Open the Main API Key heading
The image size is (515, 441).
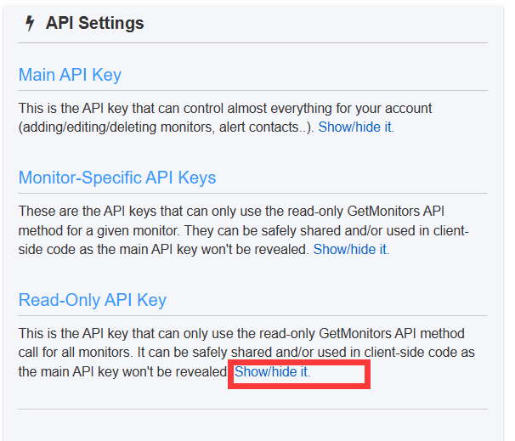[x=70, y=75]
